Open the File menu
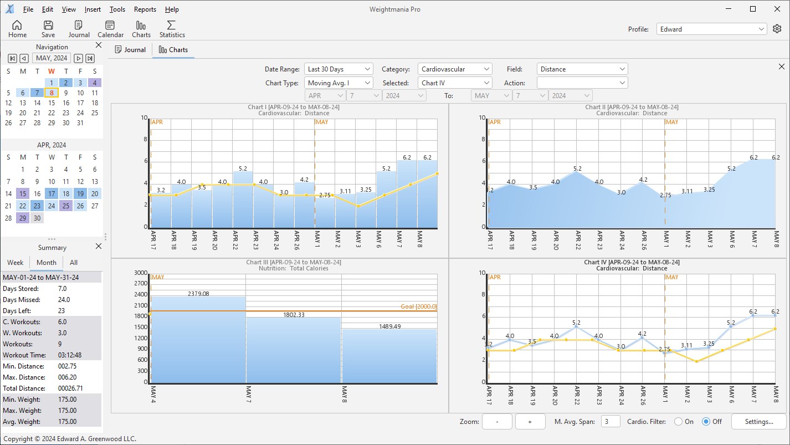Image resolution: width=790 pixels, height=445 pixels. click(28, 9)
